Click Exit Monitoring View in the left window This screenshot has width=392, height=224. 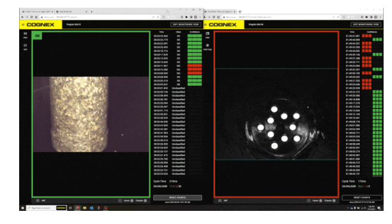click(x=186, y=24)
